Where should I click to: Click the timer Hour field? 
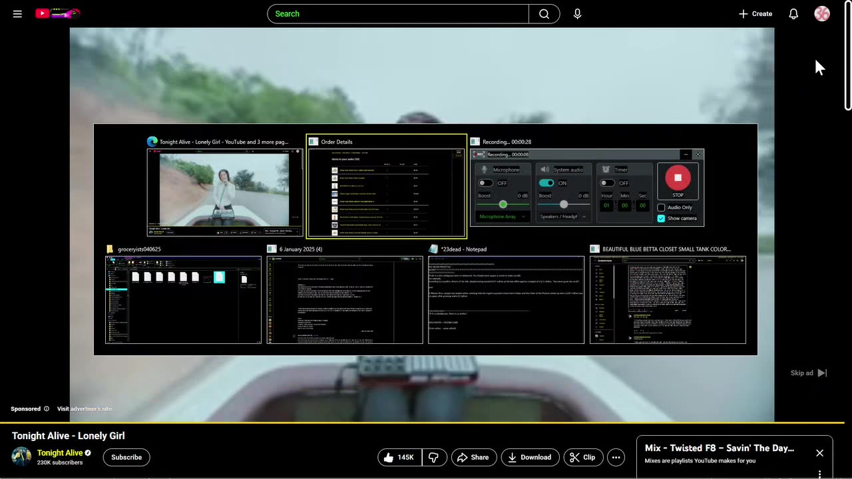tap(606, 206)
